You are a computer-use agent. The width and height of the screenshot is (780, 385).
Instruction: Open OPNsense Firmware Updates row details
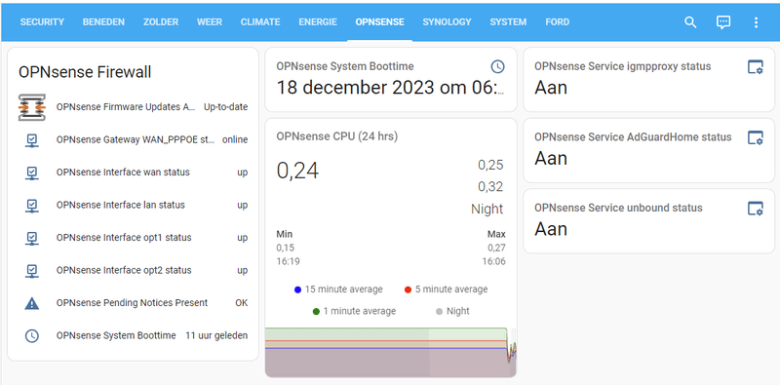tap(133, 107)
